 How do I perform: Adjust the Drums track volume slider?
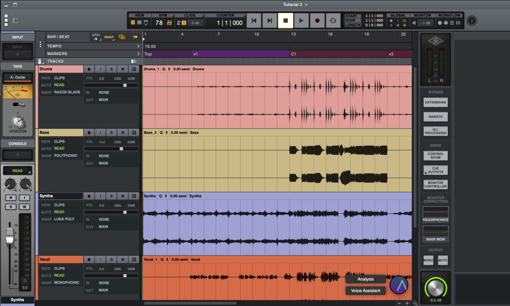(x=111, y=85)
